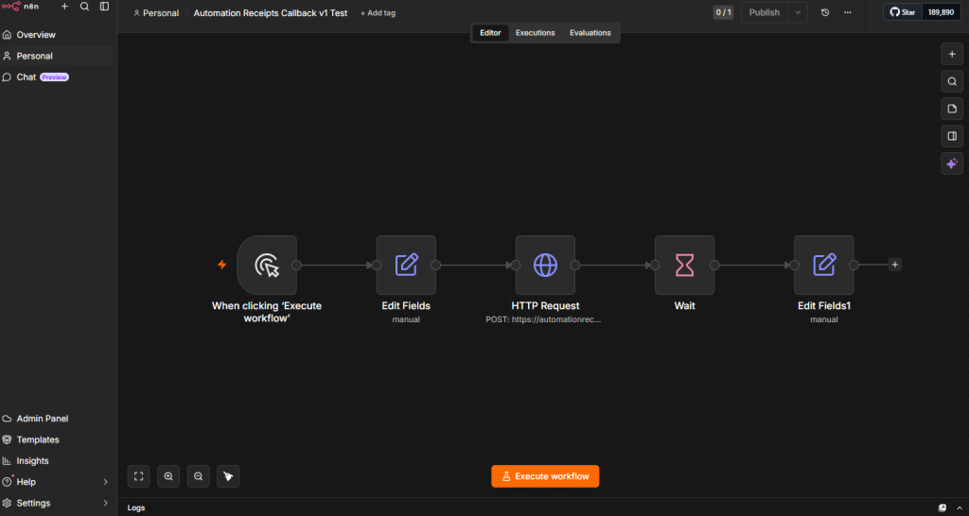Viewport: 969px width, 516px height.
Task: Open Overview in the sidebar
Action: [x=57, y=35]
